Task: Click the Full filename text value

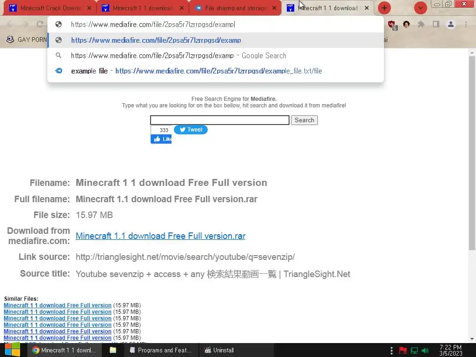Action: 167,199
